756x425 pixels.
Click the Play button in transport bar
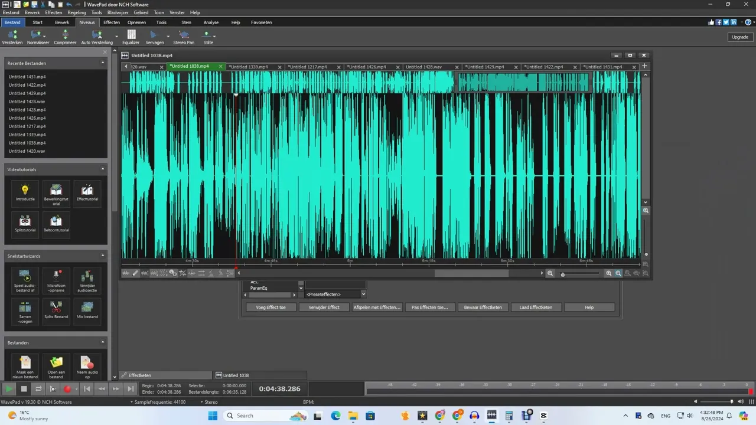click(x=9, y=389)
